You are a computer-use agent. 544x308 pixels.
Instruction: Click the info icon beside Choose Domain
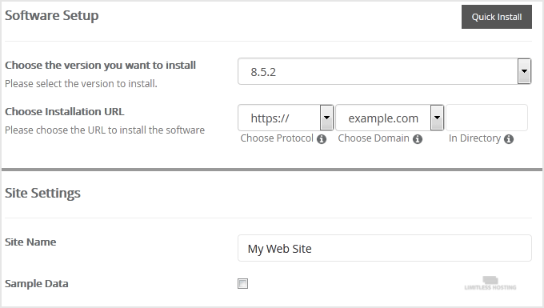[x=418, y=139]
